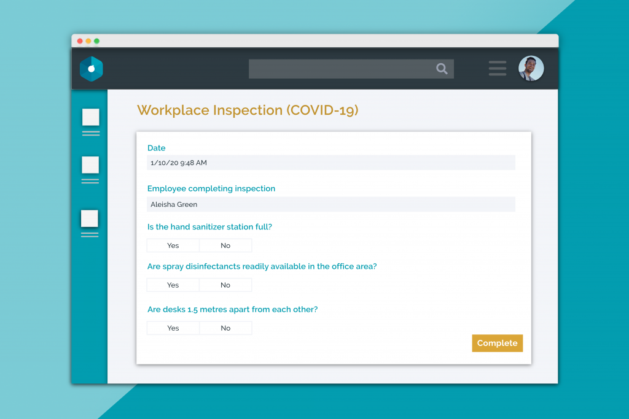Click the magnifying glass search icon

(442, 69)
